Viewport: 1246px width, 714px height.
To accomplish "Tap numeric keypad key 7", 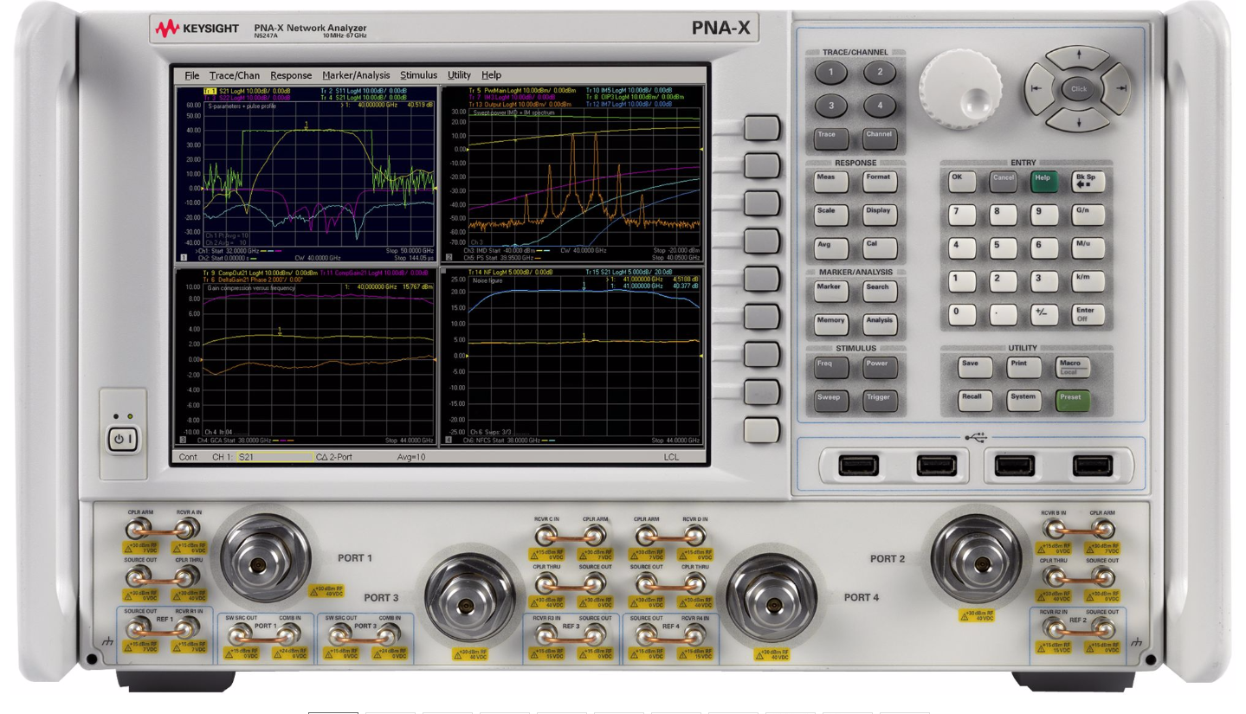I will click(x=961, y=215).
